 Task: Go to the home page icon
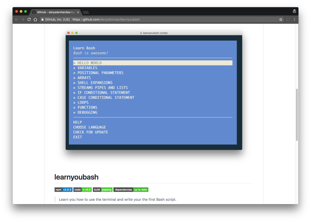coord(36,19)
